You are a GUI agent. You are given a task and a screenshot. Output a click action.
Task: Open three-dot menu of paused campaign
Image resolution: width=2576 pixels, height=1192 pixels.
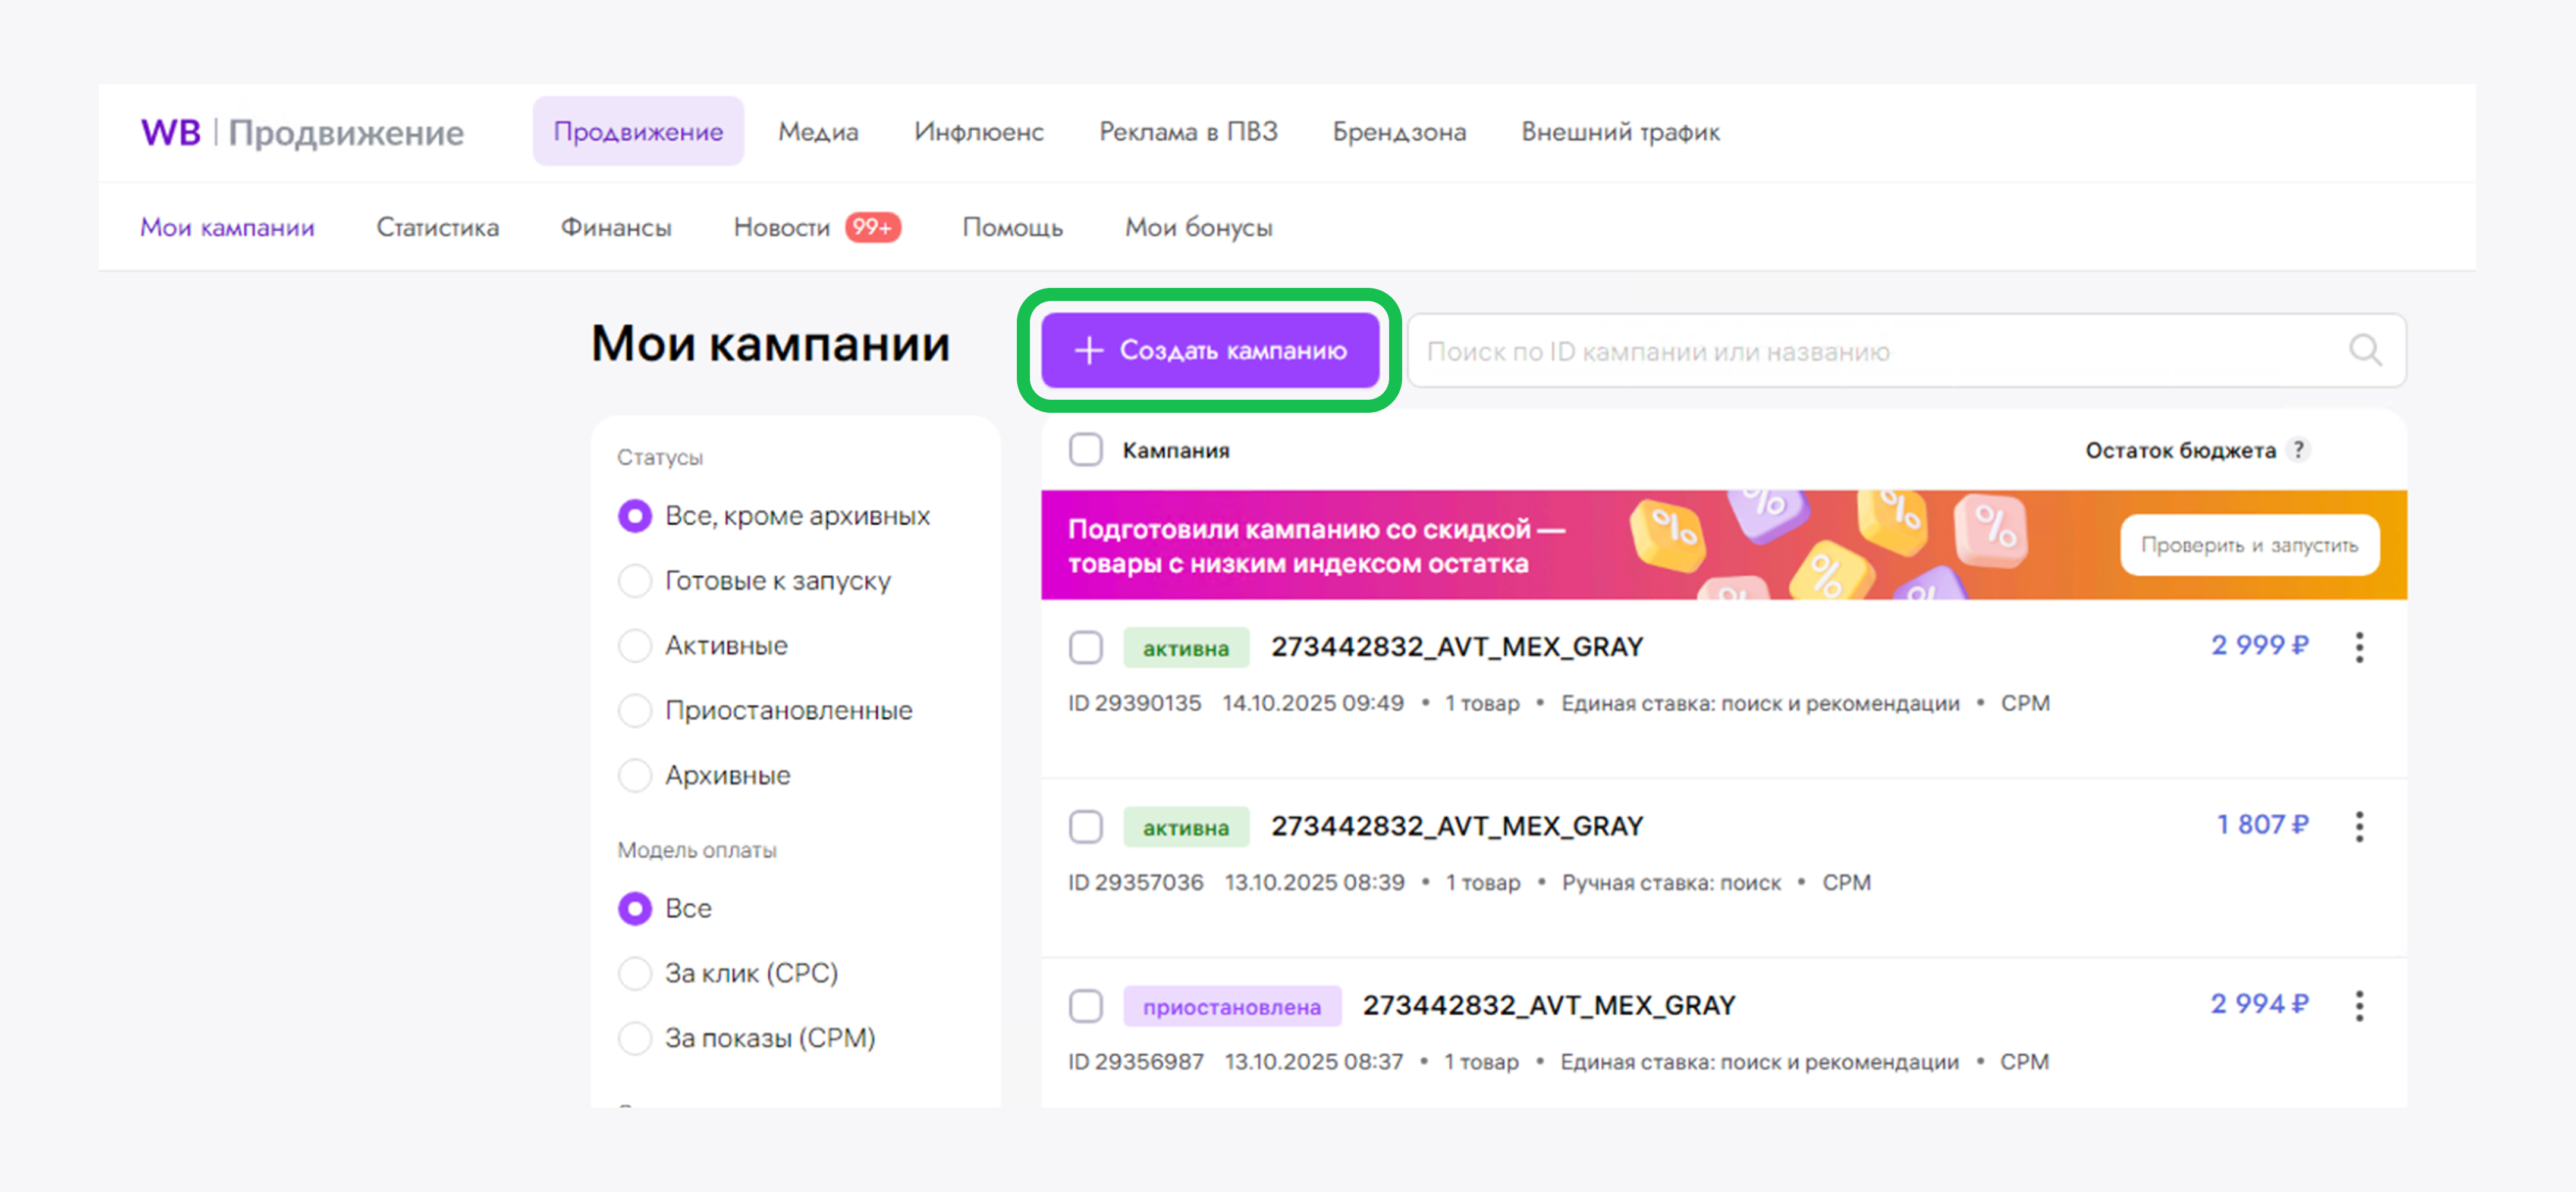[2359, 1005]
